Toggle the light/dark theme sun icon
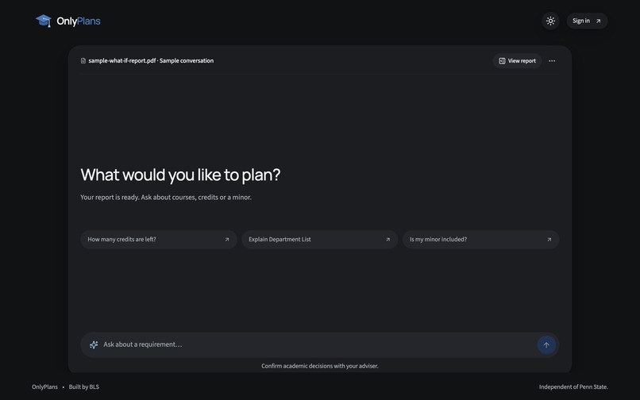Screen dimensions: 640x400 (x=550, y=21)
